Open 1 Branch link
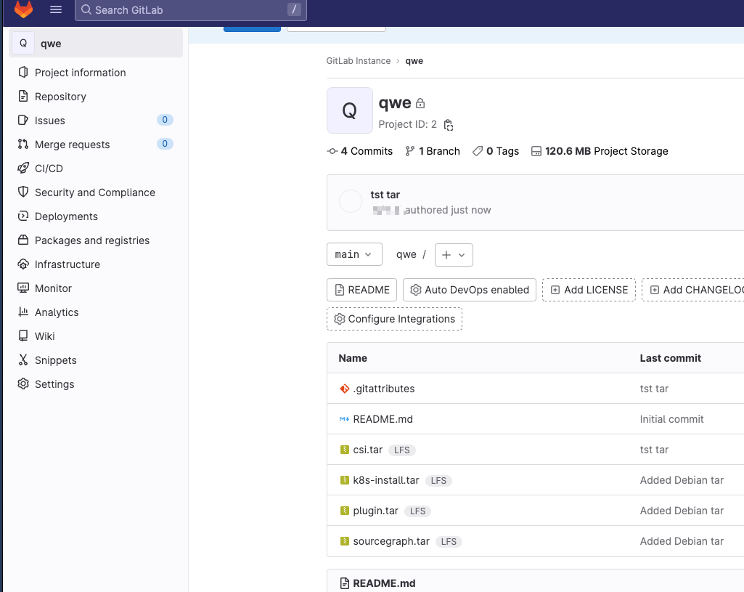Image resolution: width=744 pixels, height=592 pixels. [433, 151]
